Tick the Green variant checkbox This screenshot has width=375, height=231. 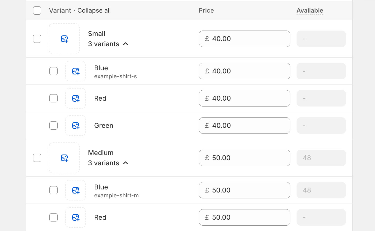tap(53, 126)
